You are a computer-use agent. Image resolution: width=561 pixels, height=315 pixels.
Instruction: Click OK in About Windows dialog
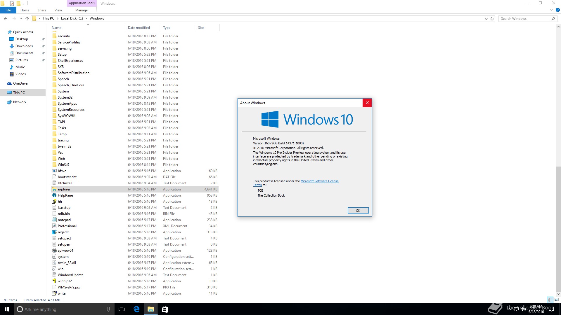coord(358,211)
